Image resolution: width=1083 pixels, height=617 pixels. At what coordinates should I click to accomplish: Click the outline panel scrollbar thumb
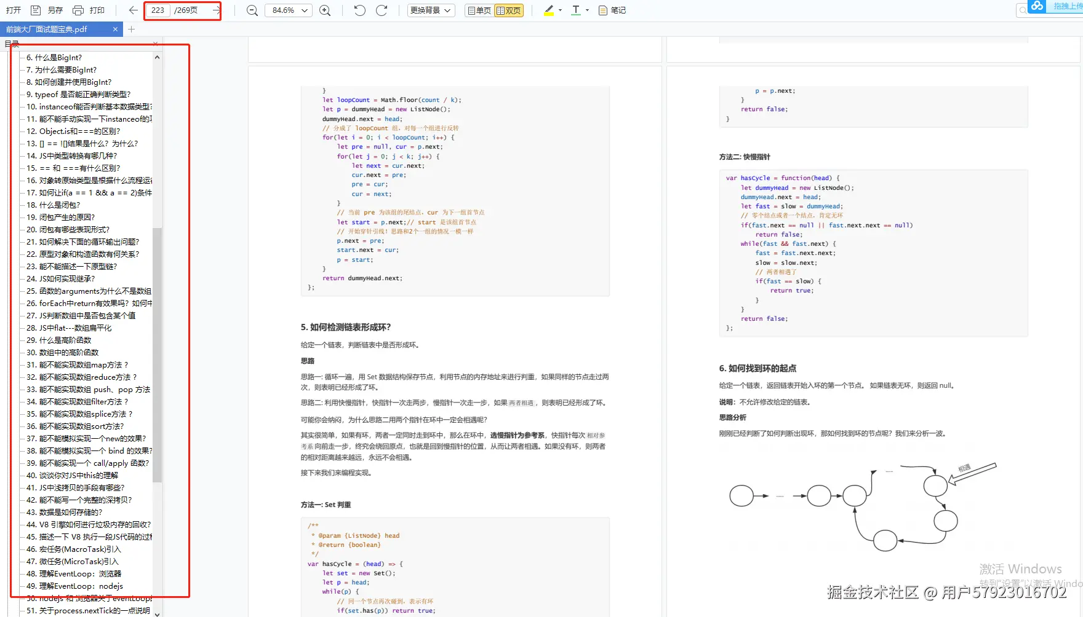(157, 355)
